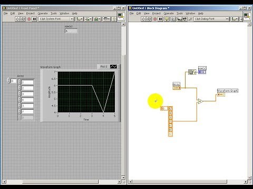Click Array element field containing 1

27,82
